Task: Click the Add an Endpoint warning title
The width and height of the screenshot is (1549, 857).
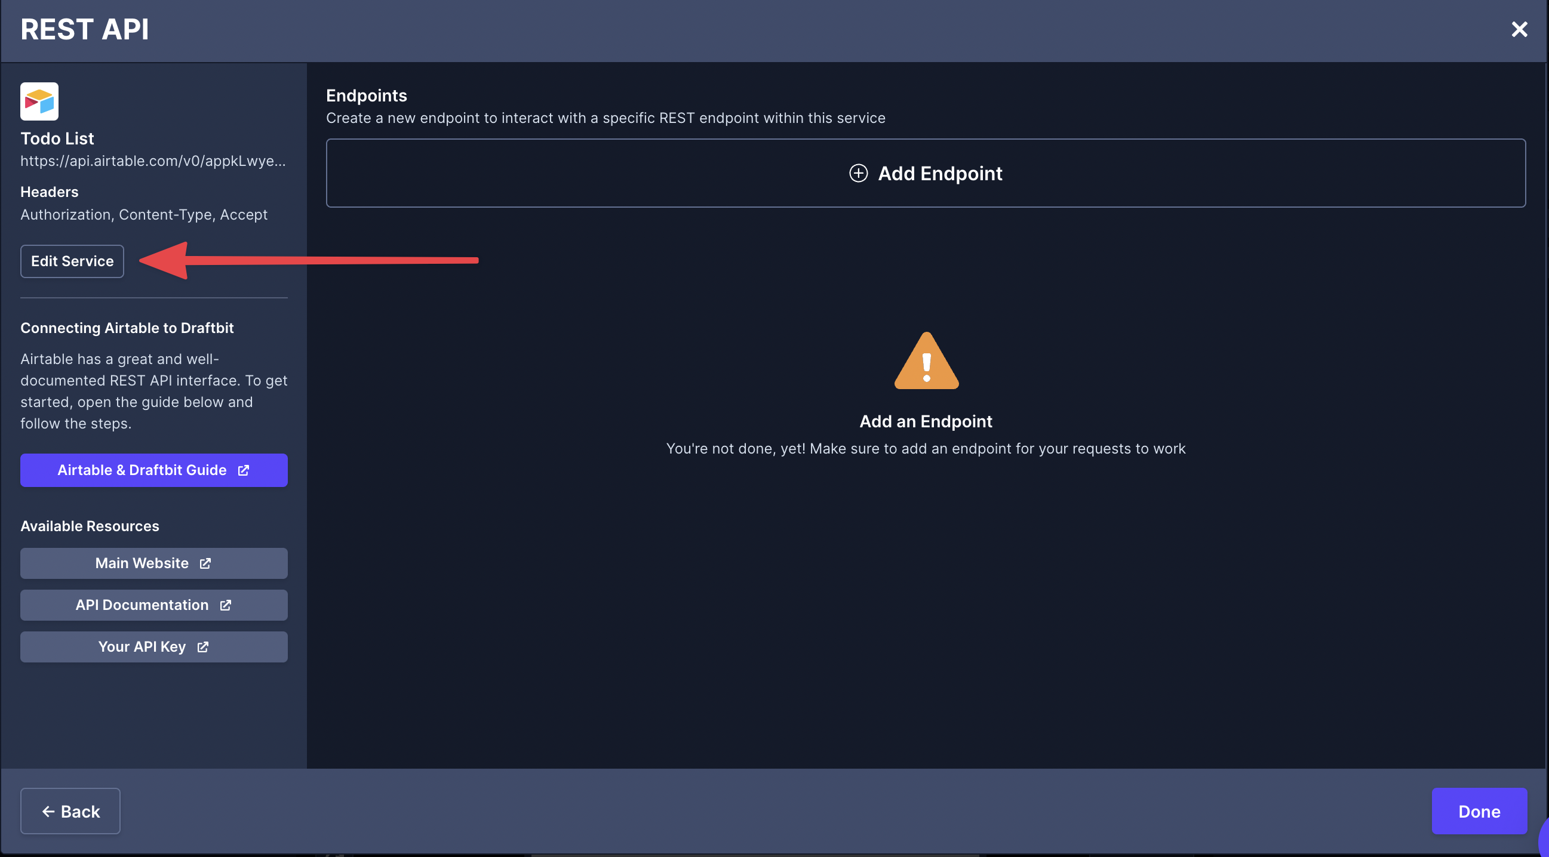Action: 926,421
